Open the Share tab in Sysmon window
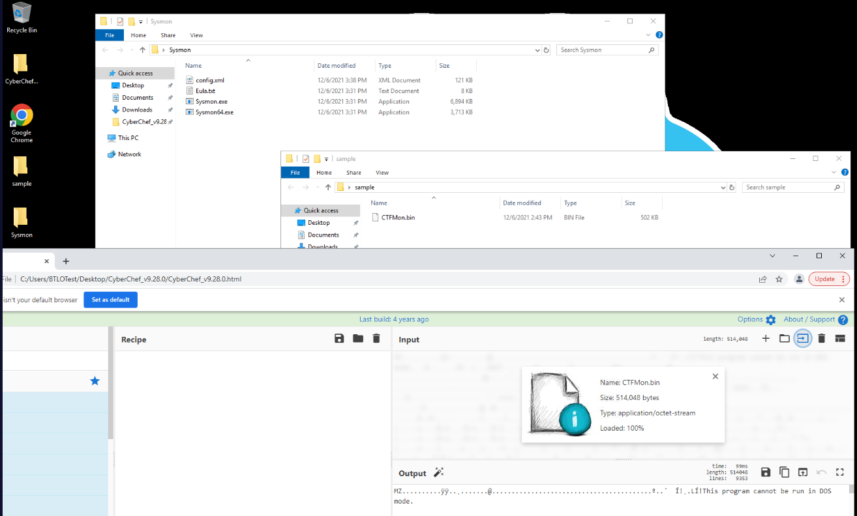This screenshot has width=857, height=516. point(168,35)
